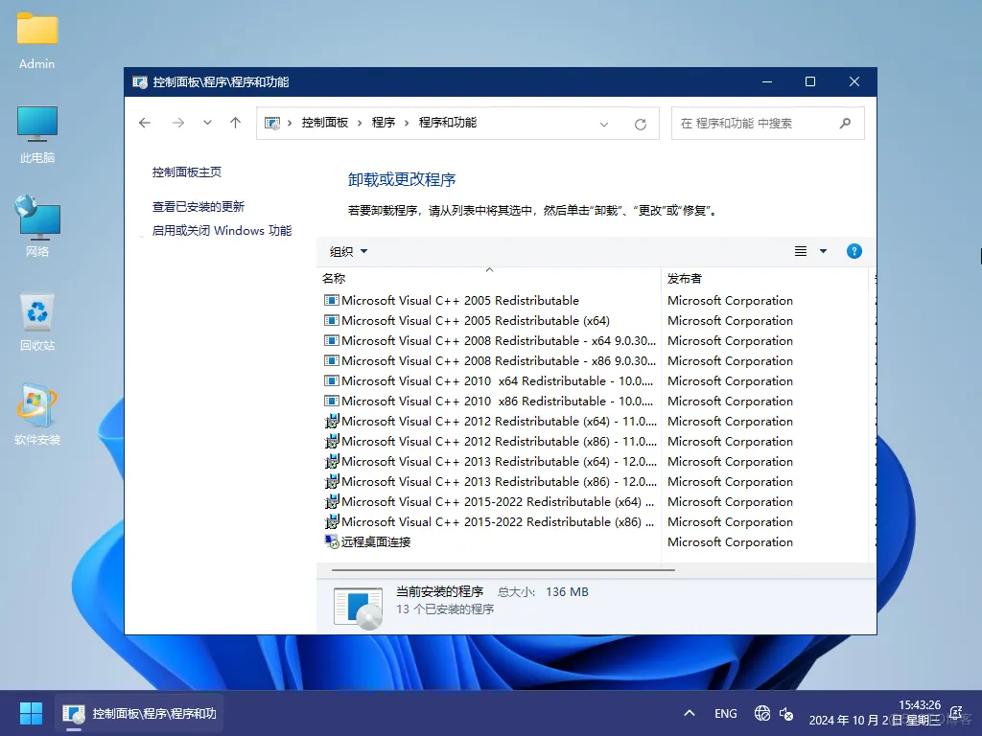Select 'Microsoft Visual C++ 2005 Redistributable' without x64

[460, 300]
